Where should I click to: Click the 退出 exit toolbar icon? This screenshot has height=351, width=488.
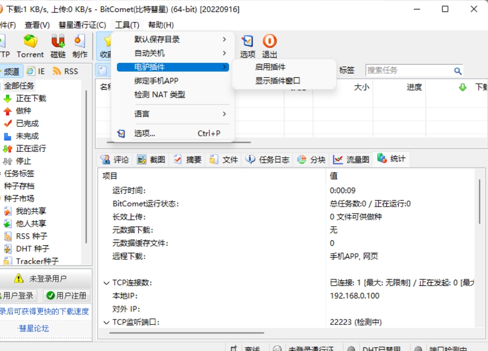click(x=270, y=46)
